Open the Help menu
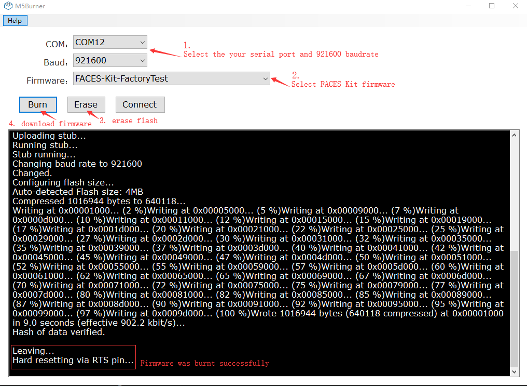This screenshot has height=387, width=527. [15, 21]
